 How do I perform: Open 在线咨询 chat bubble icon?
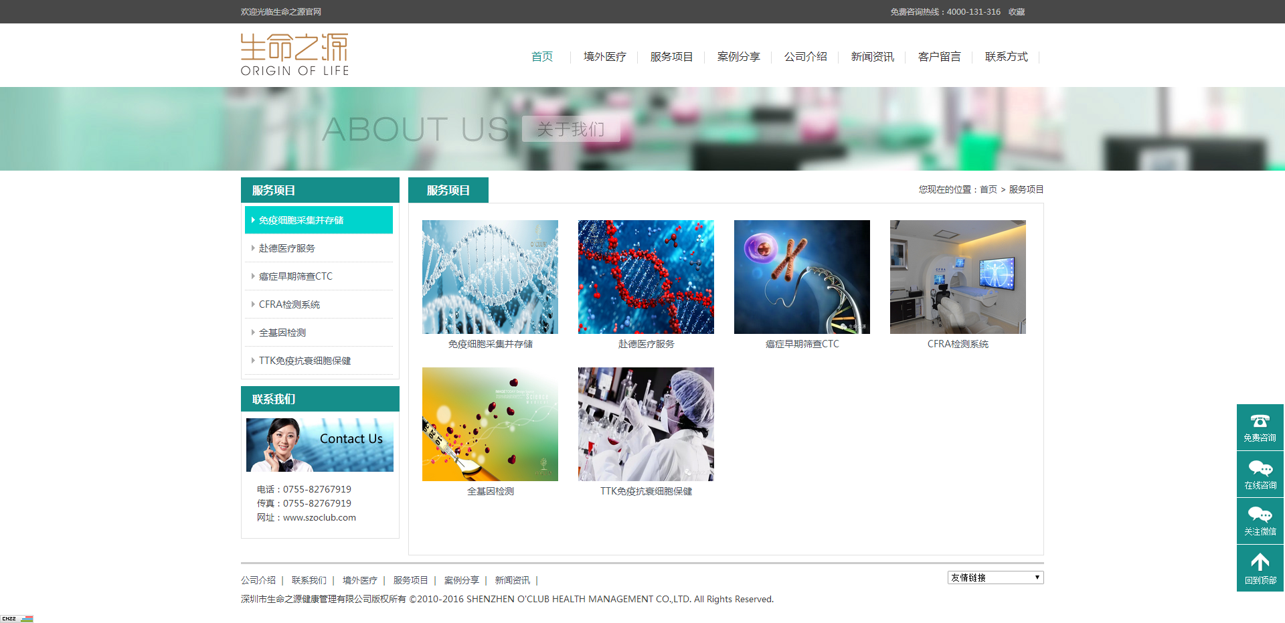click(1260, 474)
